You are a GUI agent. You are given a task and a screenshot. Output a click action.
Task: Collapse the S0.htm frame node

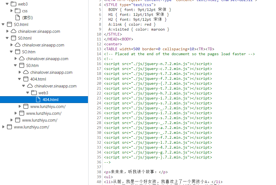(x=15, y=66)
